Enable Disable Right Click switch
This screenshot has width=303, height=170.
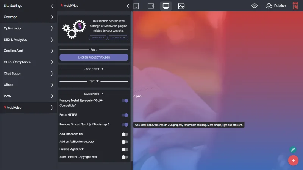[x=125, y=149]
